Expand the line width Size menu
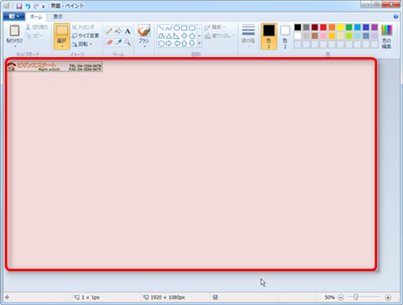This screenshot has height=305, width=403. (x=248, y=36)
